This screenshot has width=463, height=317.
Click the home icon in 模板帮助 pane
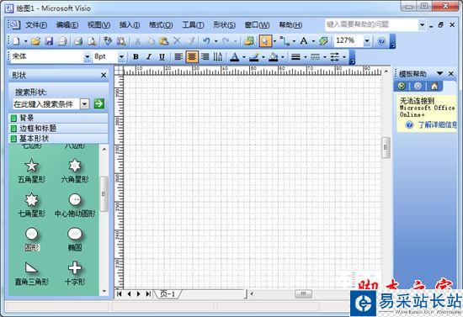coord(434,86)
